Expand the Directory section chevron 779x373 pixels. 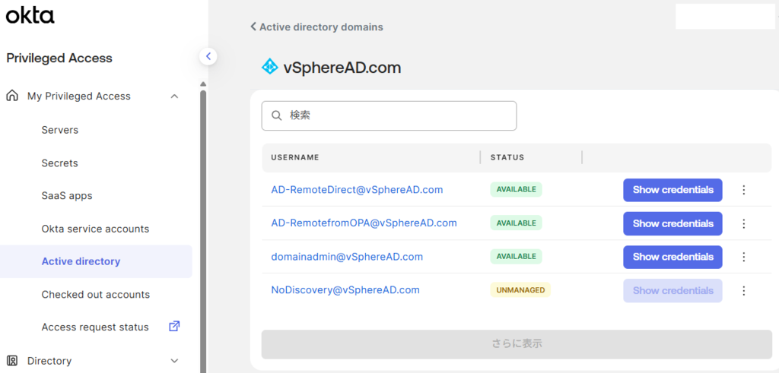(174, 361)
